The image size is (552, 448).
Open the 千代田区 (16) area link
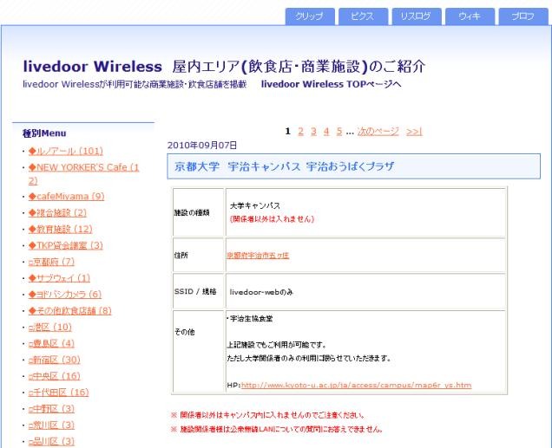tap(59, 392)
